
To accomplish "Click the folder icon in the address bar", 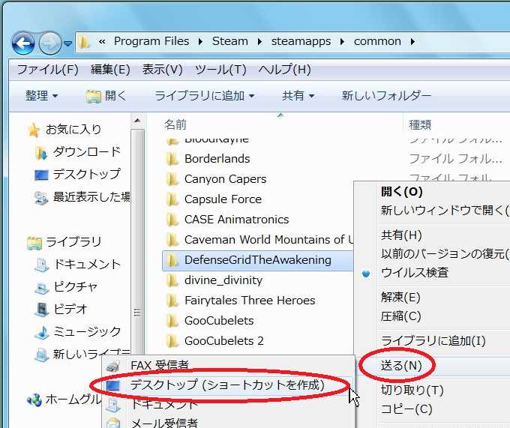I will pyautogui.click(x=84, y=42).
